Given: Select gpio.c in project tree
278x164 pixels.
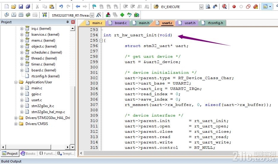Looking at the screenshot, I should click(36, 94).
